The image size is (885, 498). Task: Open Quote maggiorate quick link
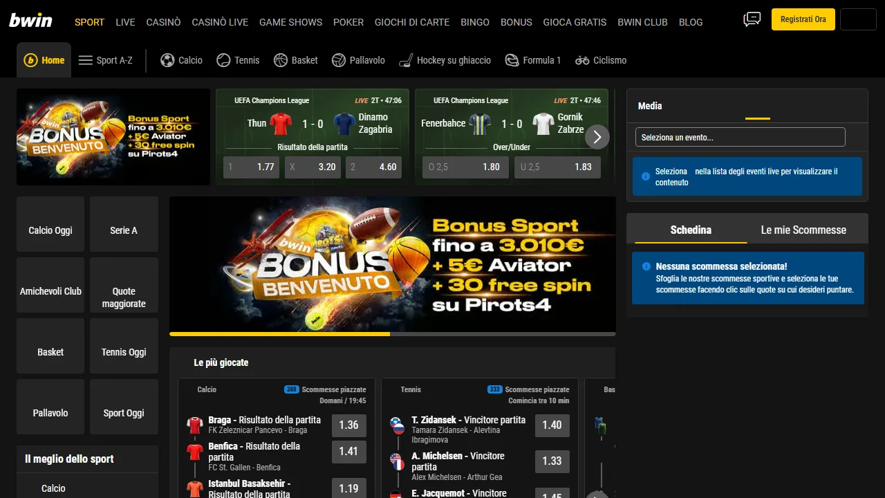(x=124, y=285)
